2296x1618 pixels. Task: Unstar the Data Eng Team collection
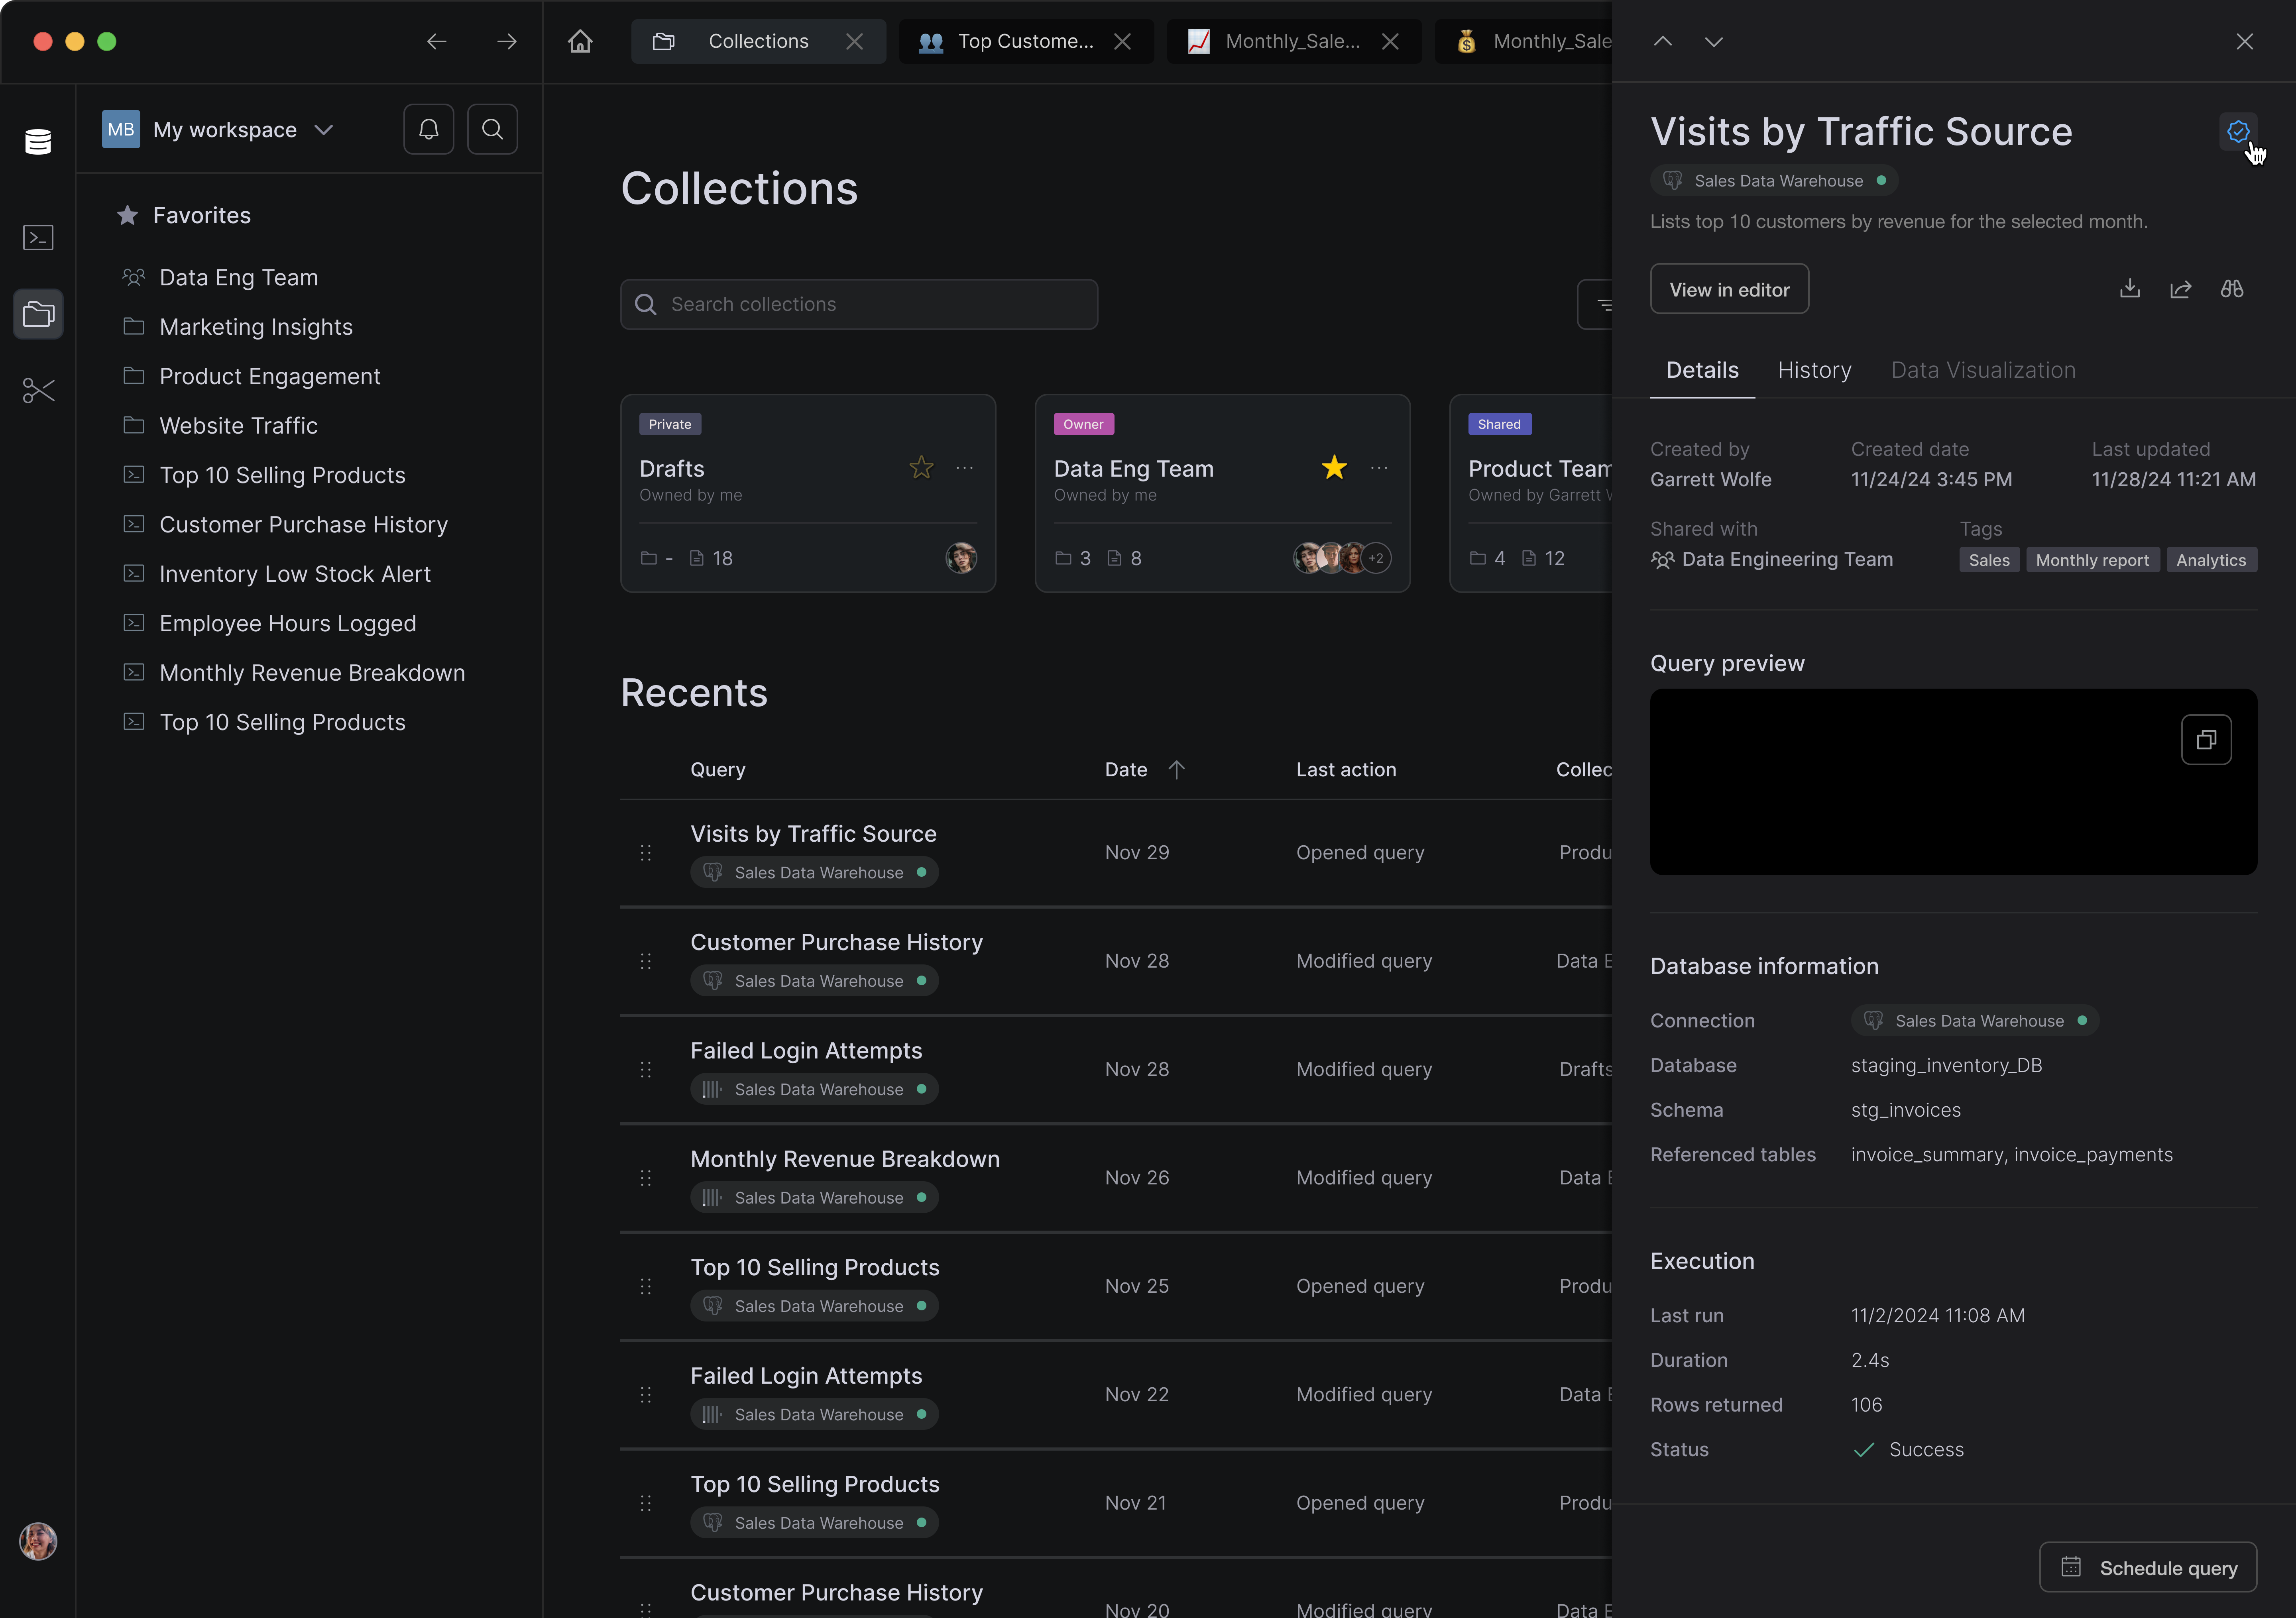[1334, 467]
